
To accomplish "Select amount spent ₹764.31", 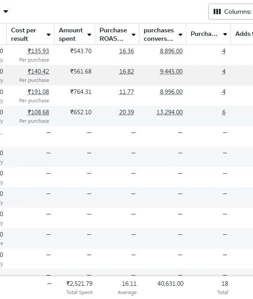I will point(81,92).
